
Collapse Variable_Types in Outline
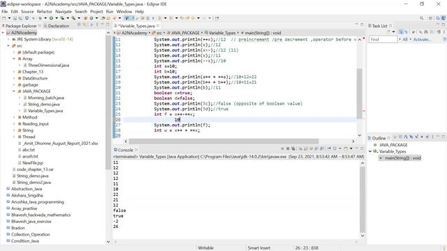click(370, 151)
